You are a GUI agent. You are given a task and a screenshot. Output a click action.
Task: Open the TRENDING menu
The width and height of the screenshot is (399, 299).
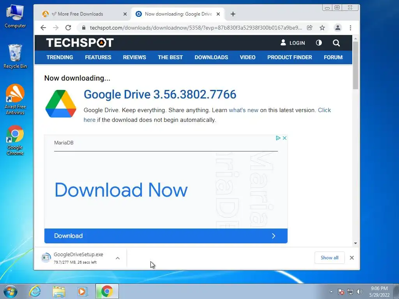(x=60, y=57)
